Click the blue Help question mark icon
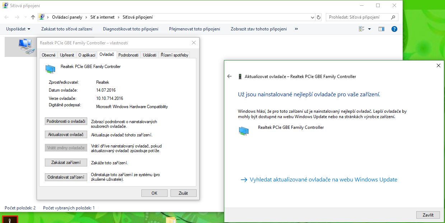 pyautogui.click(x=394, y=29)
